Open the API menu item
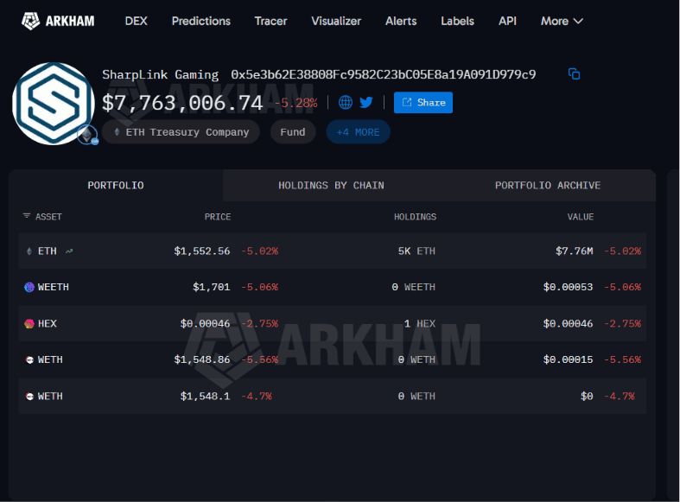 click(x=507, y=21)
